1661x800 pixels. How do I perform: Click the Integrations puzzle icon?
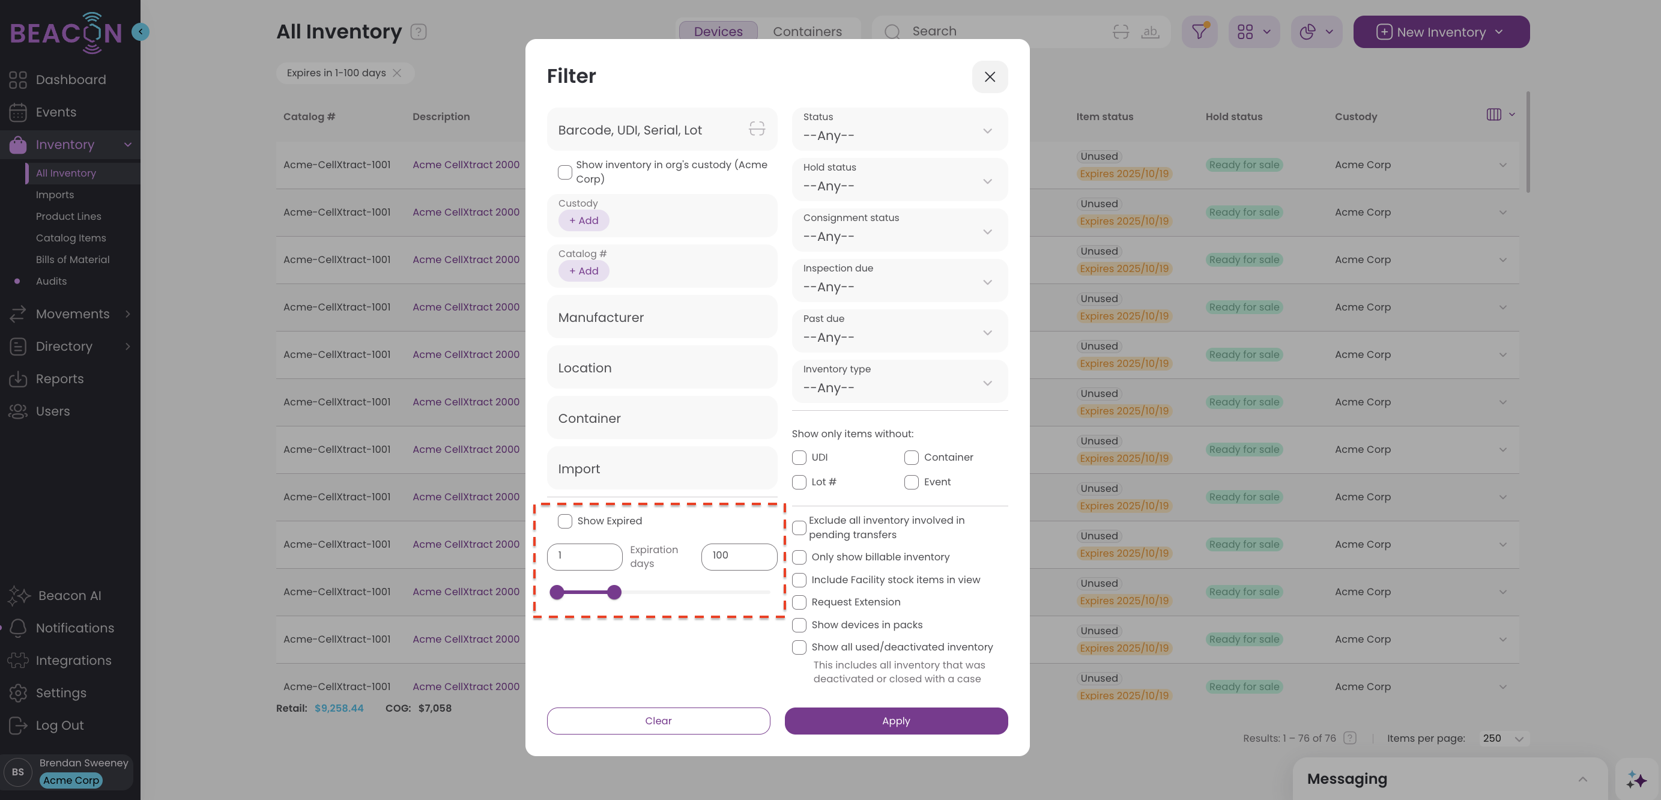(x=18, y=660)
